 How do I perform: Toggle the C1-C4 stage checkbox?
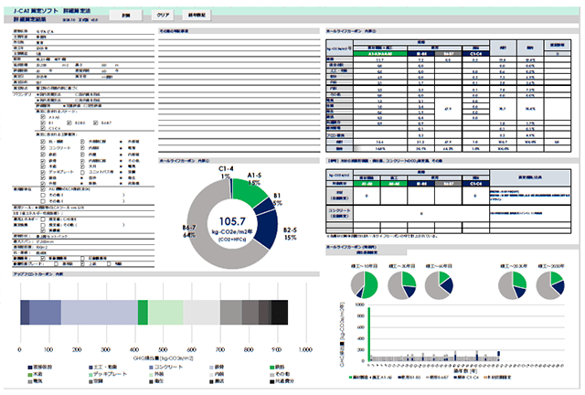point(43,128)
